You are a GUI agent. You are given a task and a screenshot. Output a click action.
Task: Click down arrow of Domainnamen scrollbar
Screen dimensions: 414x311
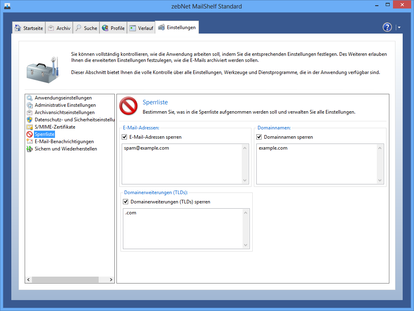pos(380,180)
